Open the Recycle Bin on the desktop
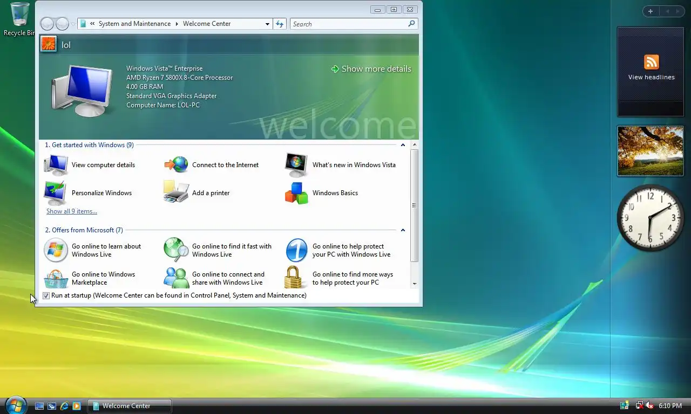691x414 pixels. 19,19
